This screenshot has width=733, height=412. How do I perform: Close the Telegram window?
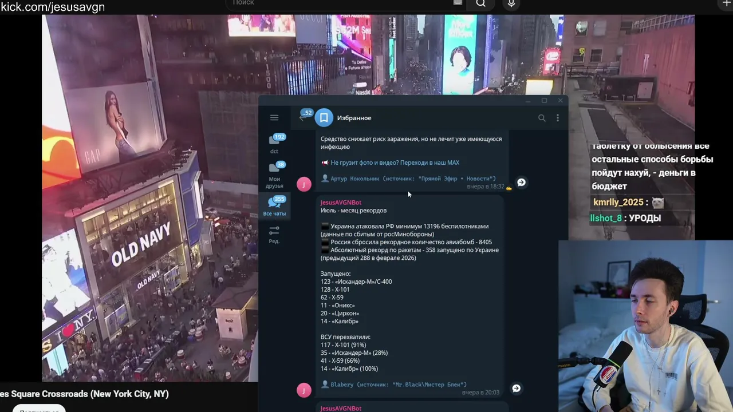(x=560, y=101)
